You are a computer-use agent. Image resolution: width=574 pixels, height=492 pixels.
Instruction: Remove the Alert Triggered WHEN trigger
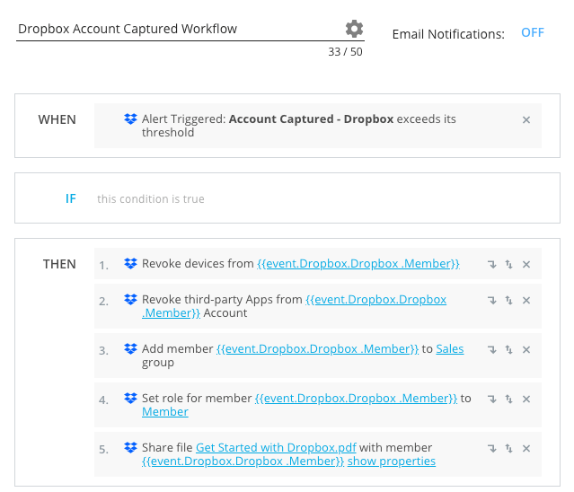526,120
